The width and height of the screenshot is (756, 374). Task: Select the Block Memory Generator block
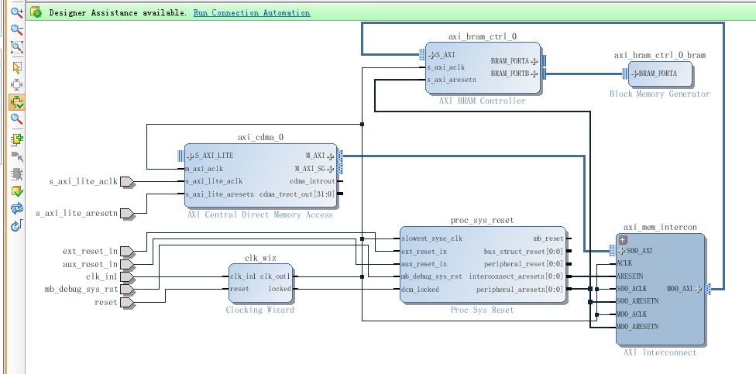658,78
